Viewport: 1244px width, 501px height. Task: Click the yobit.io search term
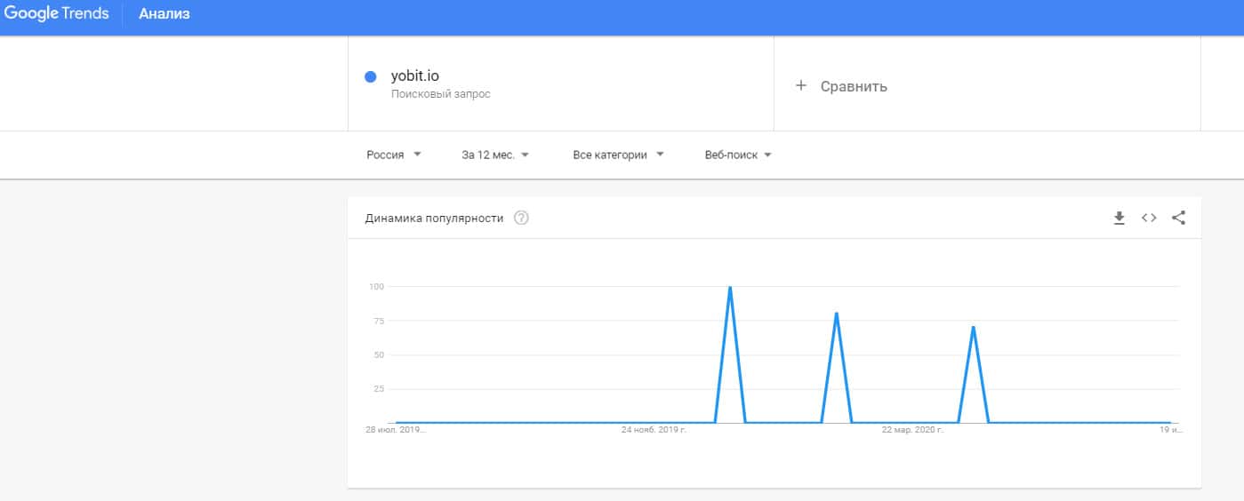point(415,76)
